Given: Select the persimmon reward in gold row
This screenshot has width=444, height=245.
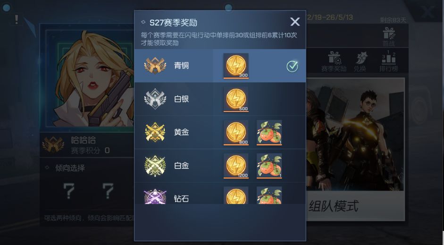Looking at the screenshot, I should (x=269, y=133).
